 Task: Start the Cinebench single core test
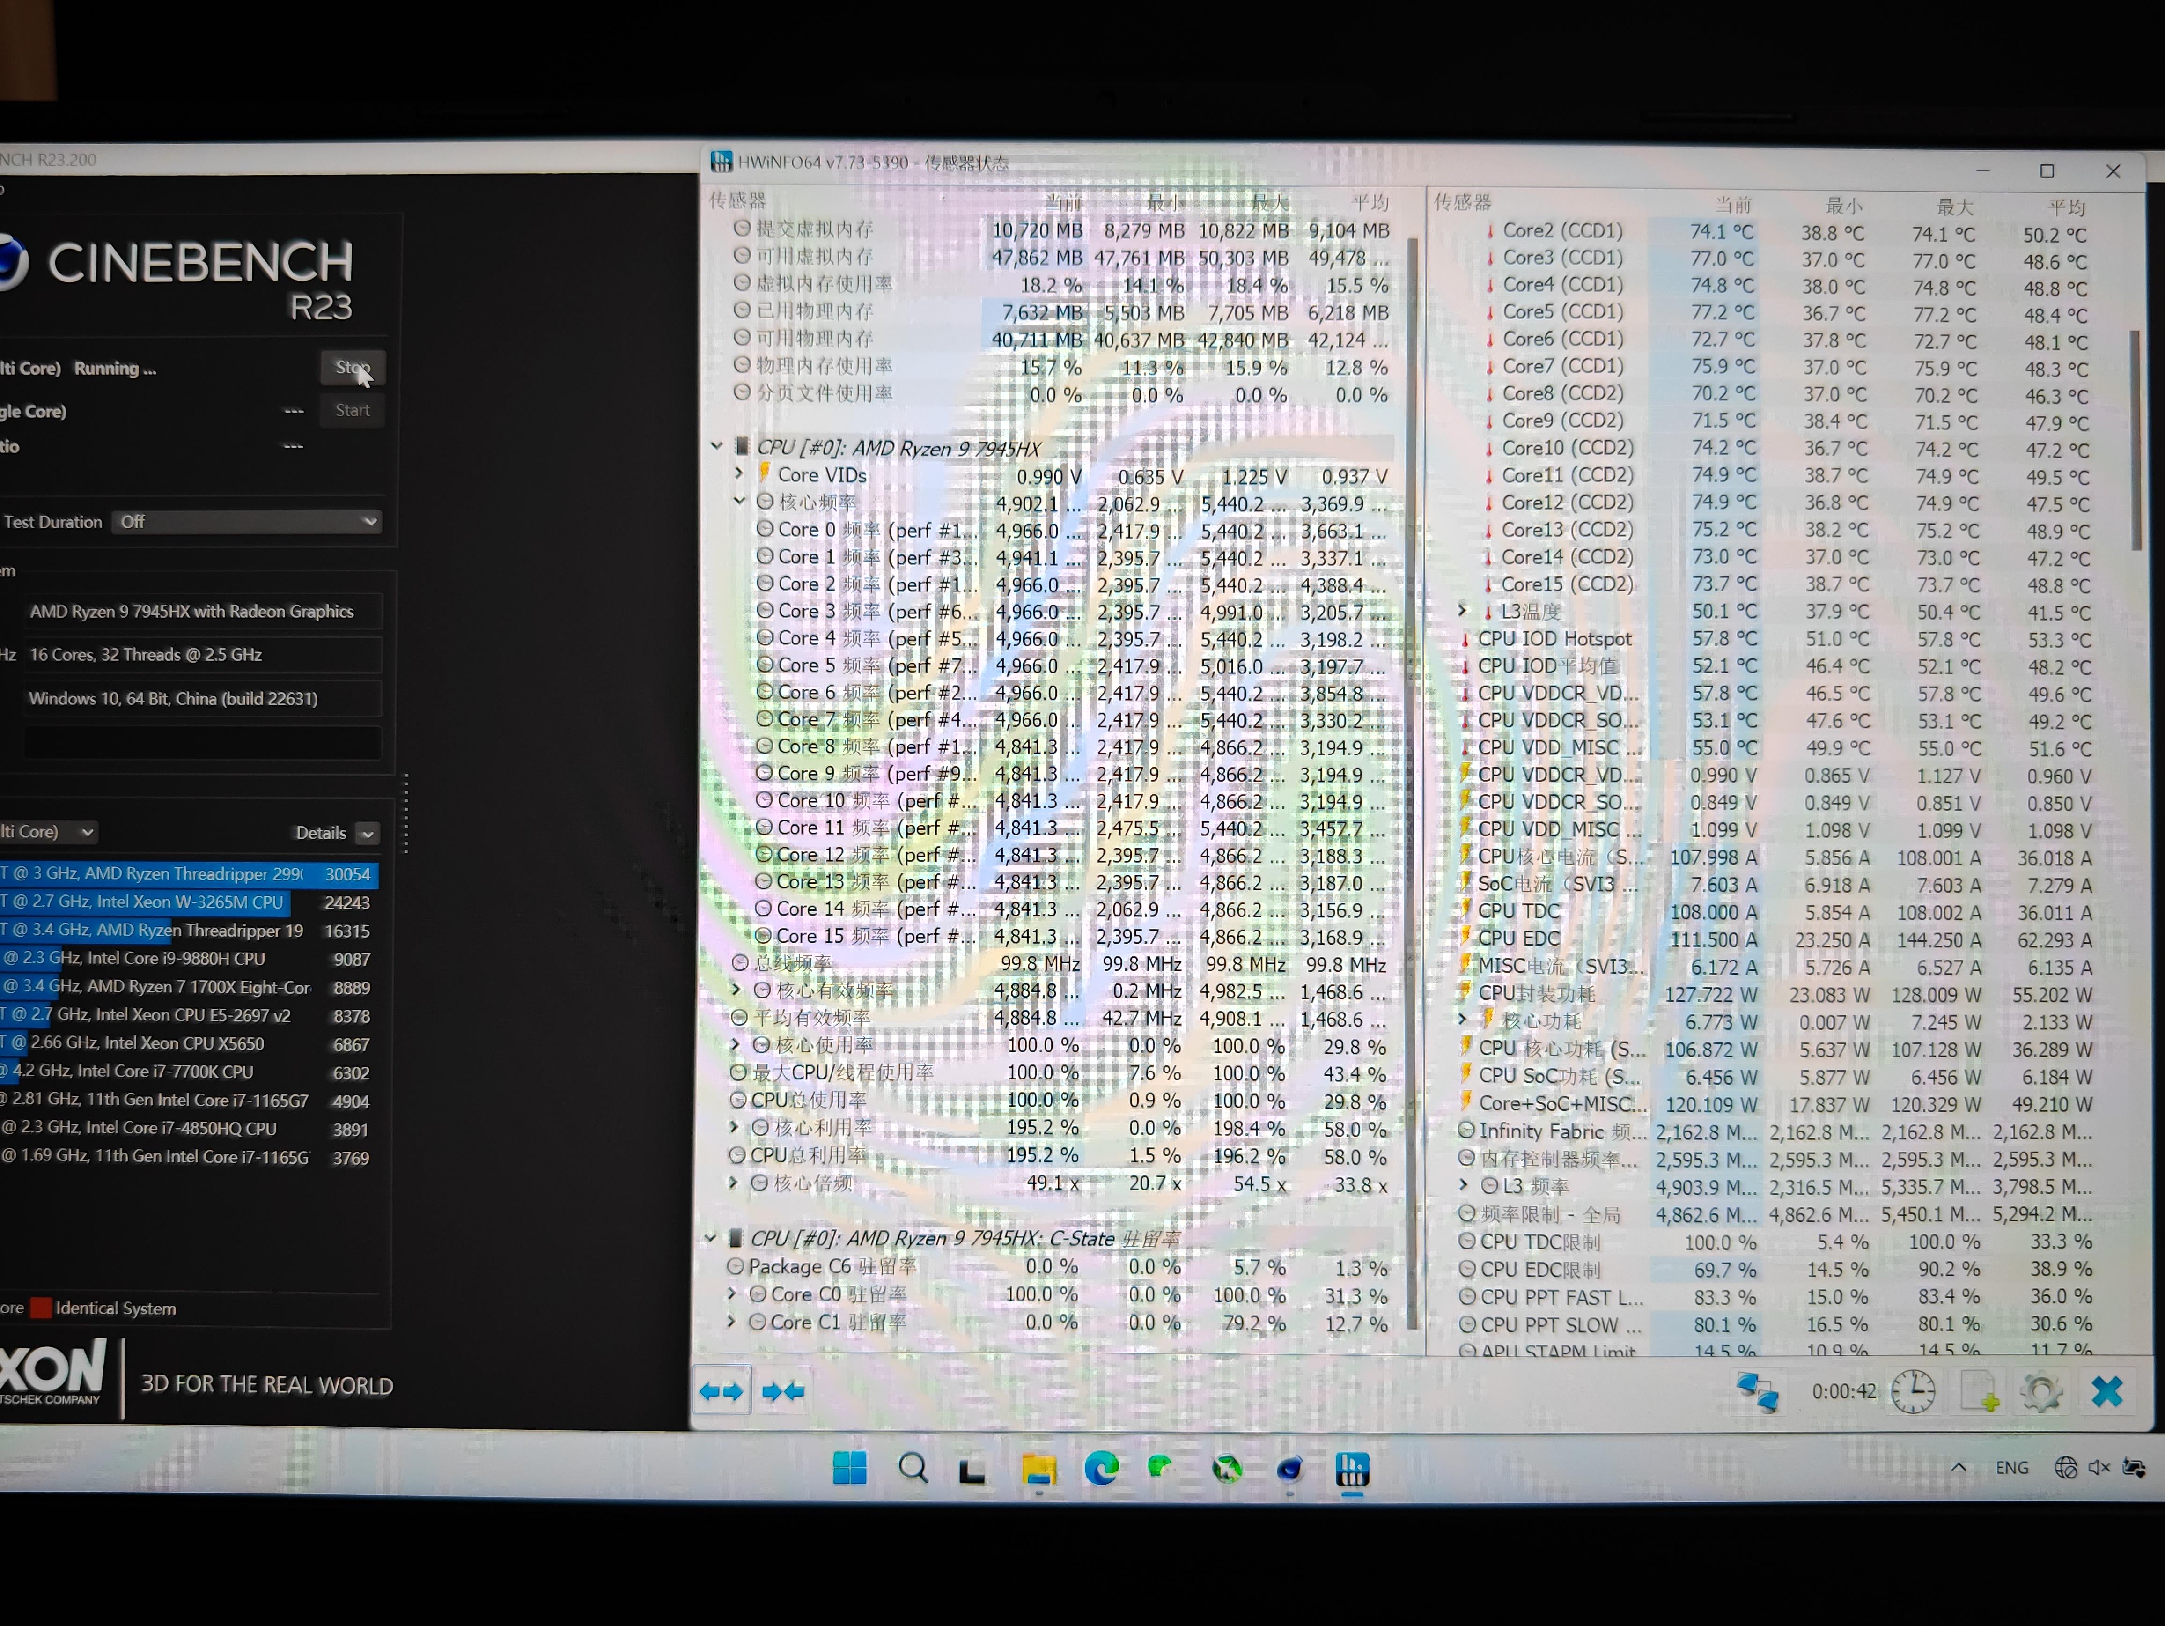353,410
